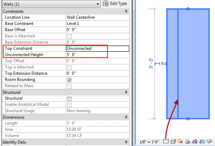Click the Show Crop Region icon
Viewport: 215px width, 146px height.
(202, 142)
